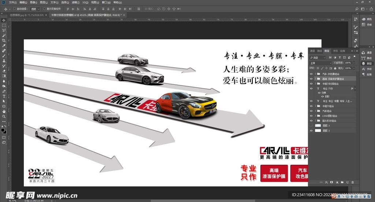
Task: Open the blend mode 正常 dropdown
Action: click(x=320, y=63)
